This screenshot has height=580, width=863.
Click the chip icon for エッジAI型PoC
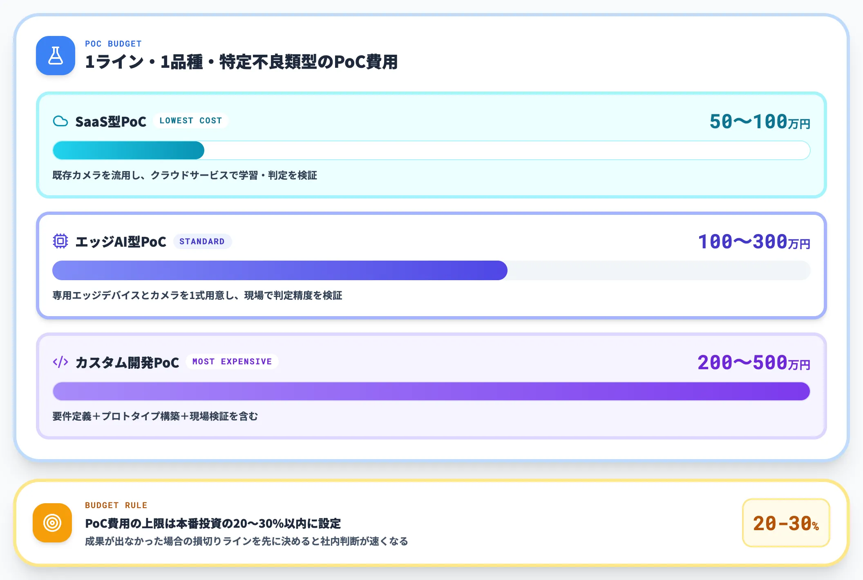pos(60,241)
